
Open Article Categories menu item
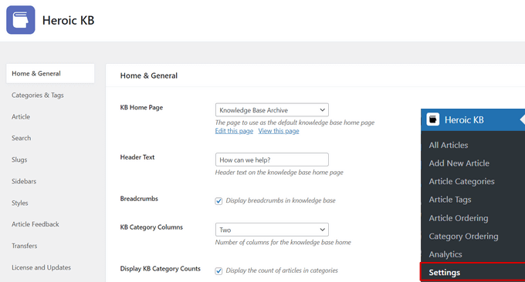[x=462, y=181]
